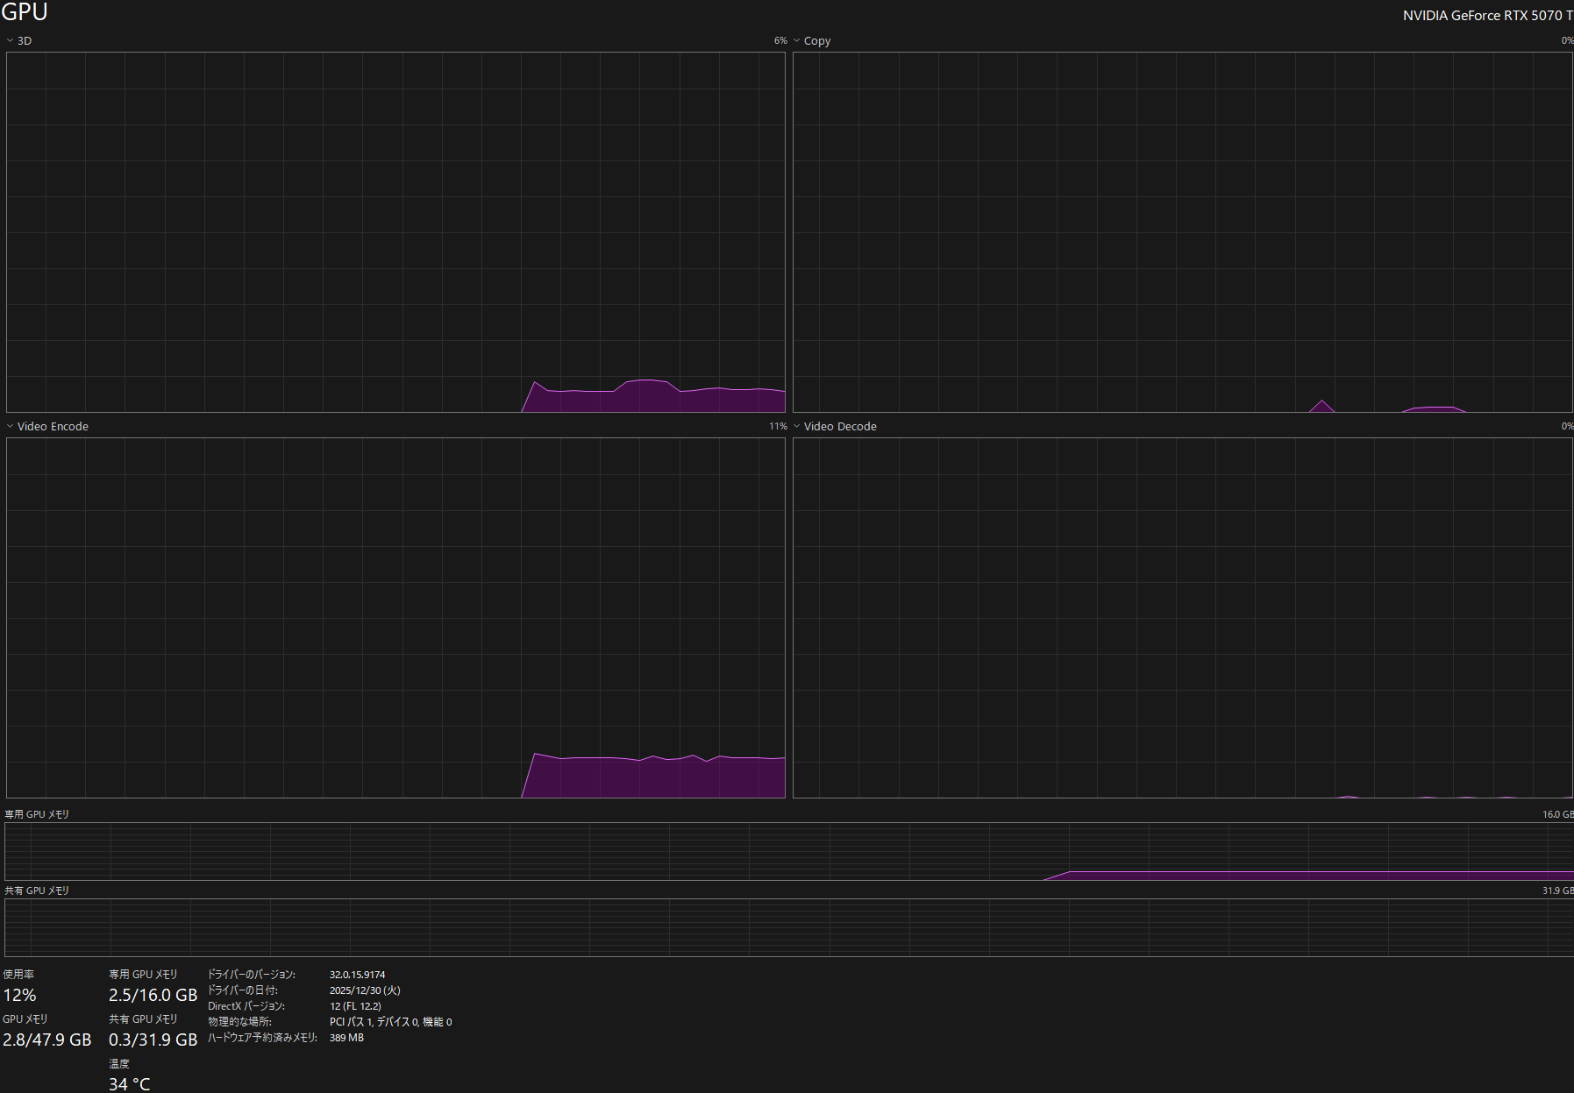Click the 共有 GPU メモリ usage graph
Viewport: 1574px width, 1093px height.
coord(789,927)
